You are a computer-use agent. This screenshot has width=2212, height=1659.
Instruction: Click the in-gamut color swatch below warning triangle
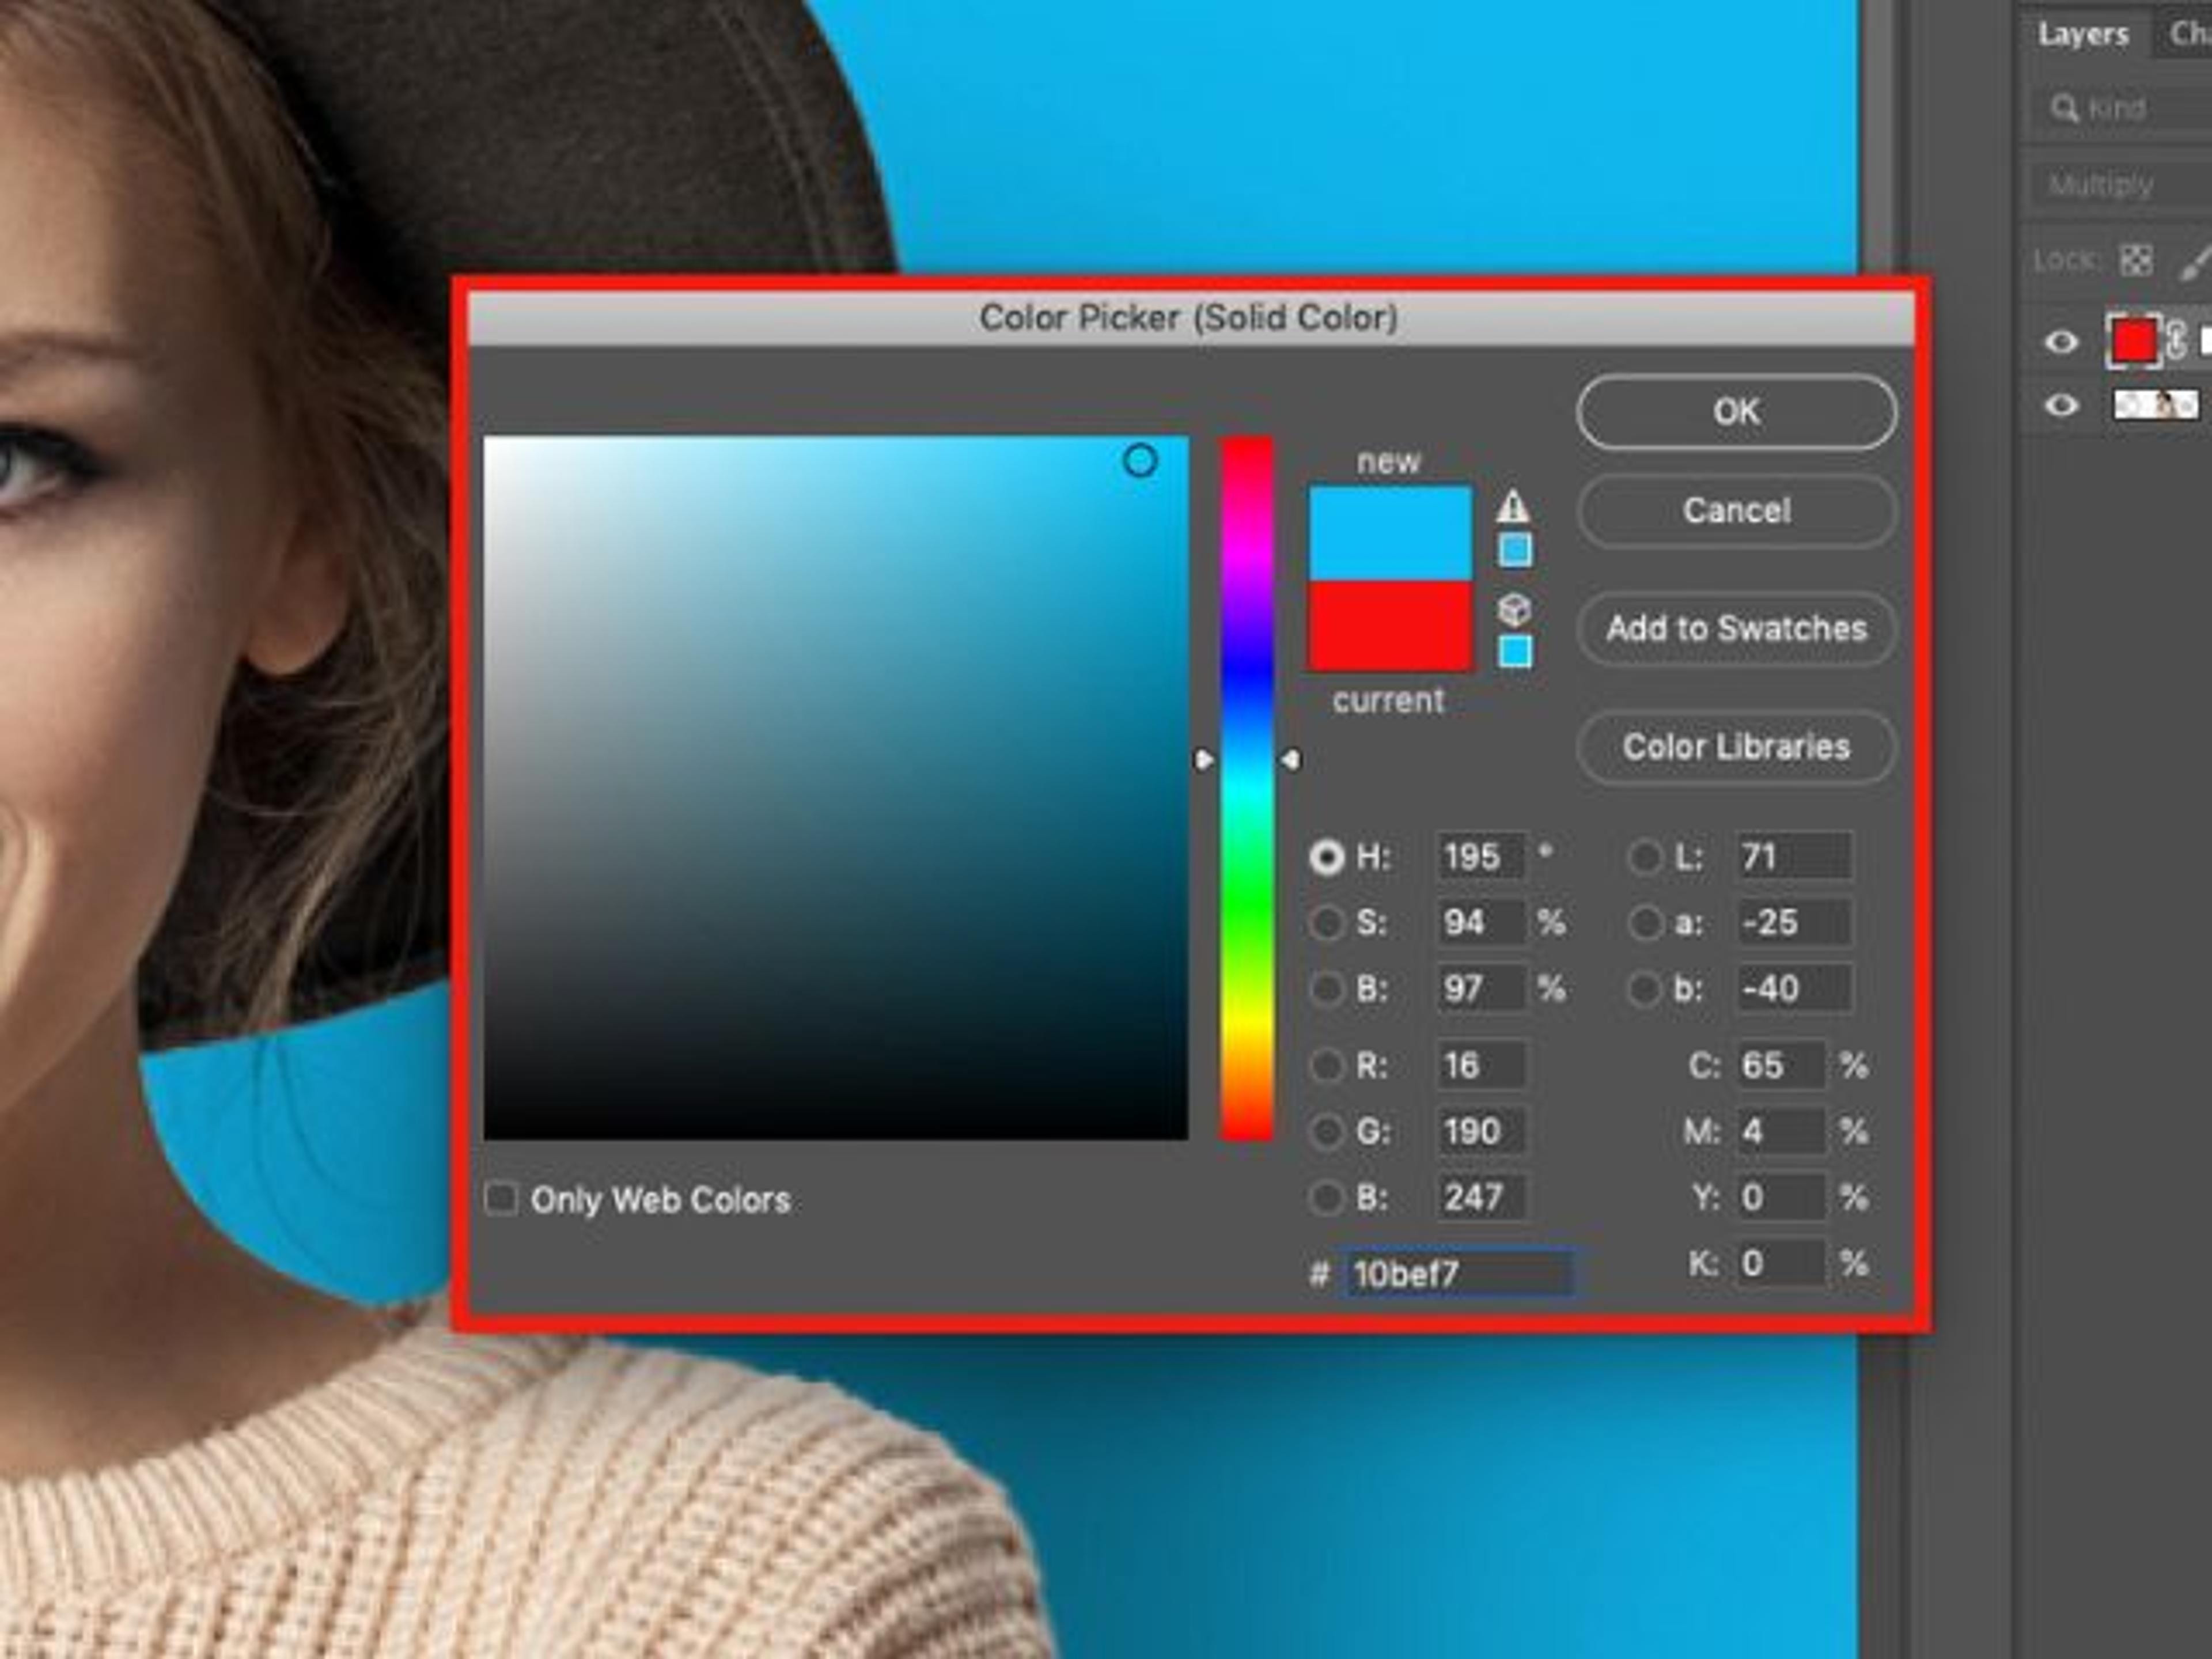(x=1515, y=550)
